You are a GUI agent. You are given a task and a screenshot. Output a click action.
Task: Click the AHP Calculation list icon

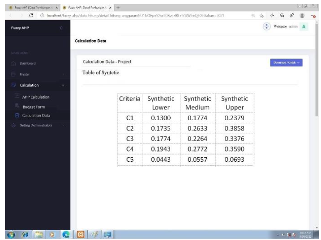pos(17,96)
